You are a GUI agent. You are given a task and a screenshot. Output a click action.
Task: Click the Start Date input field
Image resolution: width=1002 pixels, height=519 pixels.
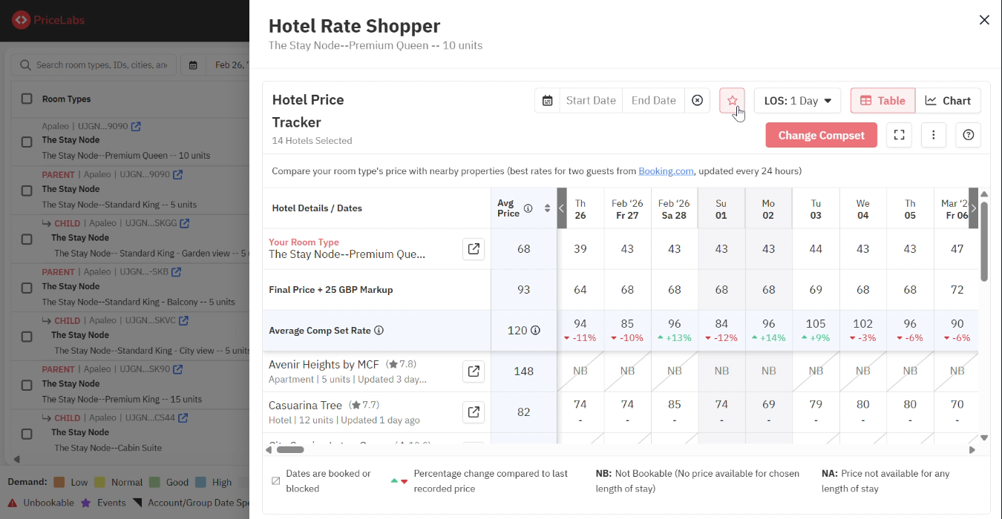[x=591, y=101]
